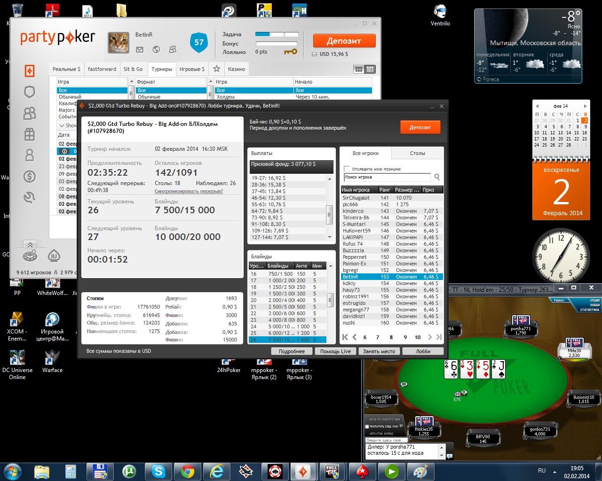Open Internet Explorer from the taskbar
This screenshot has width=602, height=481.
217,471
